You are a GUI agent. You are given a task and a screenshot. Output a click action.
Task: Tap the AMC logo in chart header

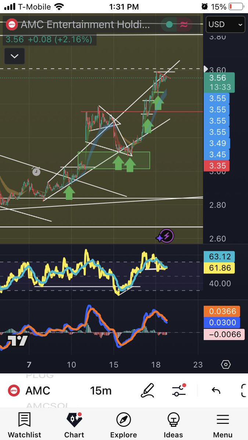click(12, 25)
